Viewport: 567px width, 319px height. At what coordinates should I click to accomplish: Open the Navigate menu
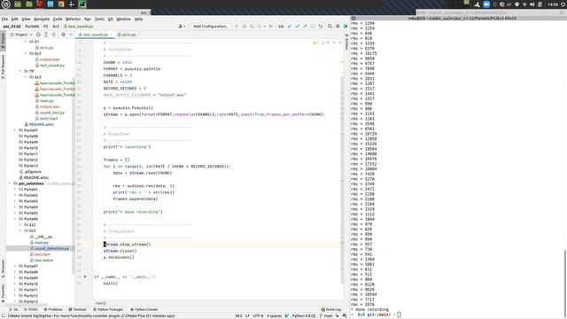[x=42, y=19]
